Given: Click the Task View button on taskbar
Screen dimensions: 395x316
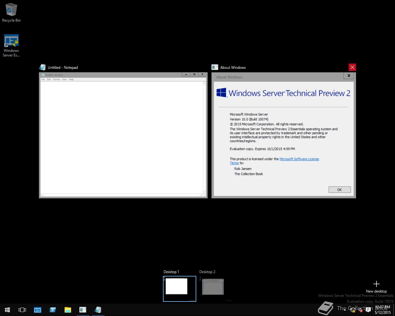Looking at the screenshot, I should 22,310.
